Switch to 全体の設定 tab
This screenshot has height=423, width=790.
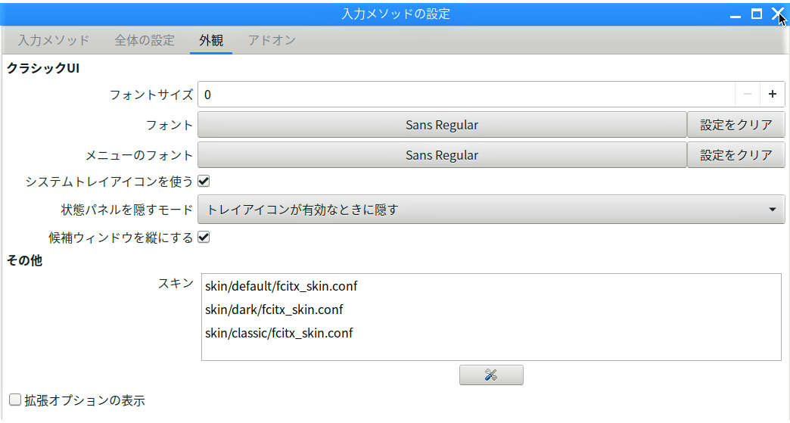pos(145,40)
